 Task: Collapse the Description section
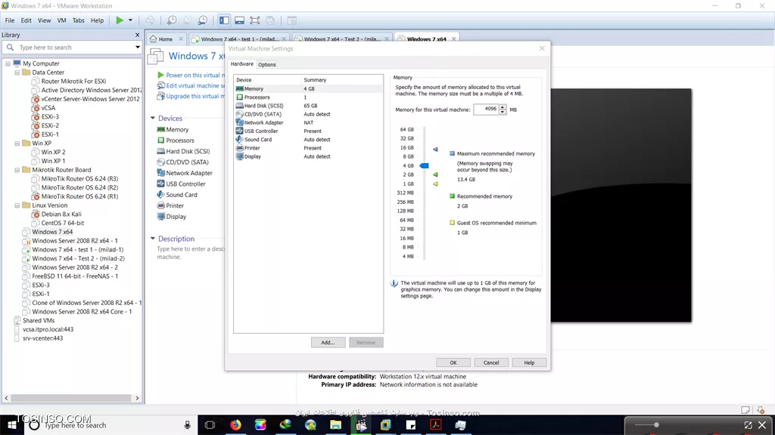click(153, 239)
